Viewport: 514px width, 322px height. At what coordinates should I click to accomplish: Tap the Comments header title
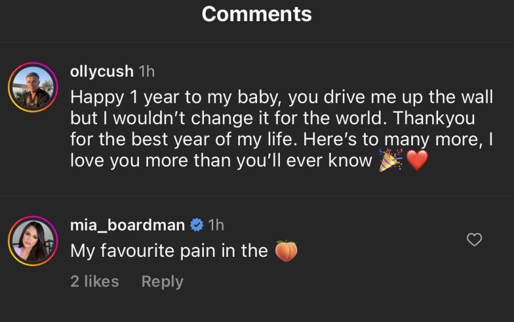pos(256,14)
